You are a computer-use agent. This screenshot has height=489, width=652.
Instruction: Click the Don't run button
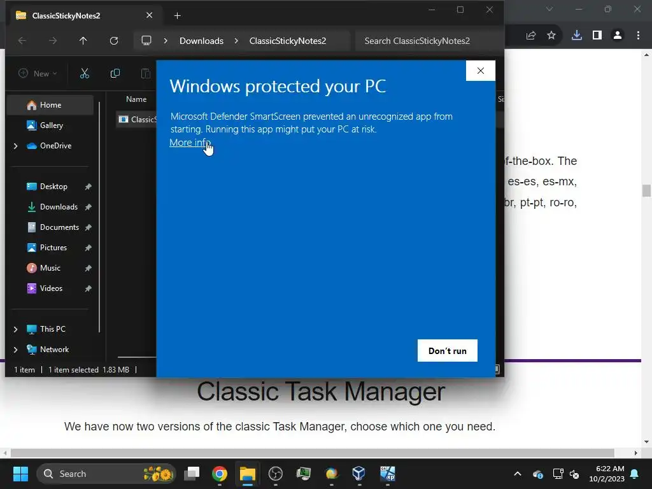pos(448,351)
